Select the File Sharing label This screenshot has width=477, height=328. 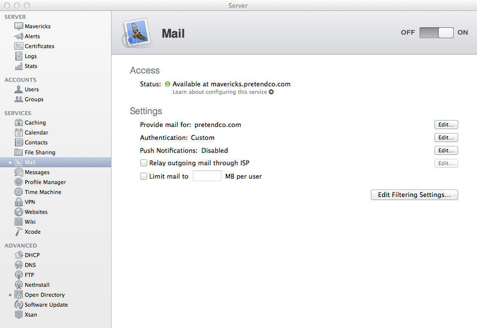click(x=40, y=152)
